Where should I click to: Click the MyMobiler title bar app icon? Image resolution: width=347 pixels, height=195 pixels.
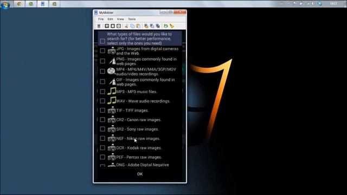(x=96, y=12)
